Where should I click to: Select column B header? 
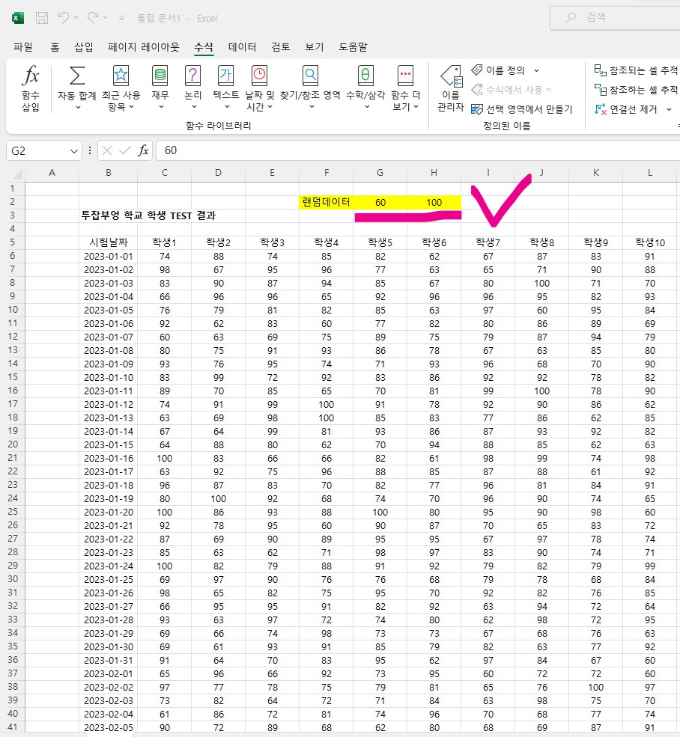(x=109, y=173)
